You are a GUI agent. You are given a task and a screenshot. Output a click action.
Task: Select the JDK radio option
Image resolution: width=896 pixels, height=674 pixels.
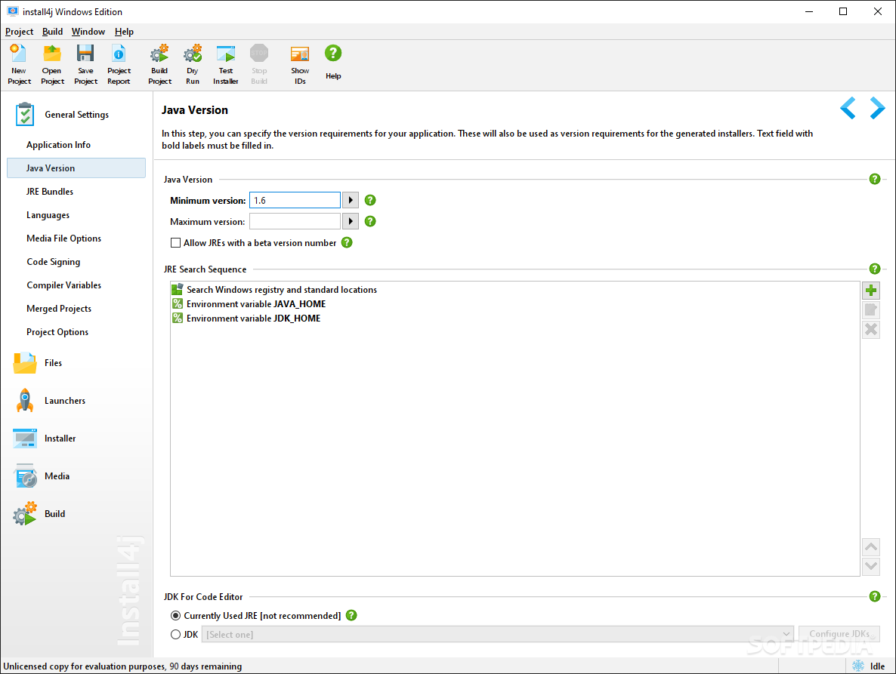(175, 635)
